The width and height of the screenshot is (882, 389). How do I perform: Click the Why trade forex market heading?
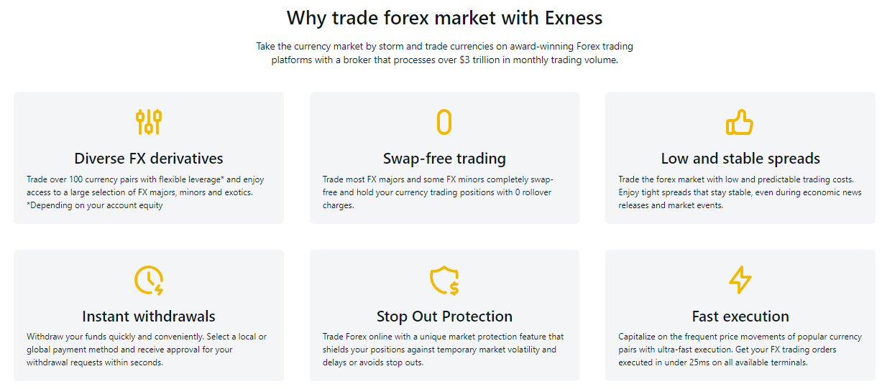[444, 17]
